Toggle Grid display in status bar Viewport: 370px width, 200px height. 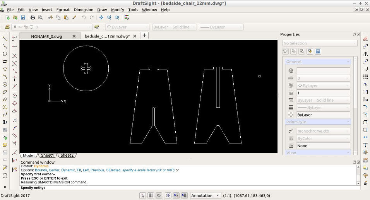(x=151, y=195)
